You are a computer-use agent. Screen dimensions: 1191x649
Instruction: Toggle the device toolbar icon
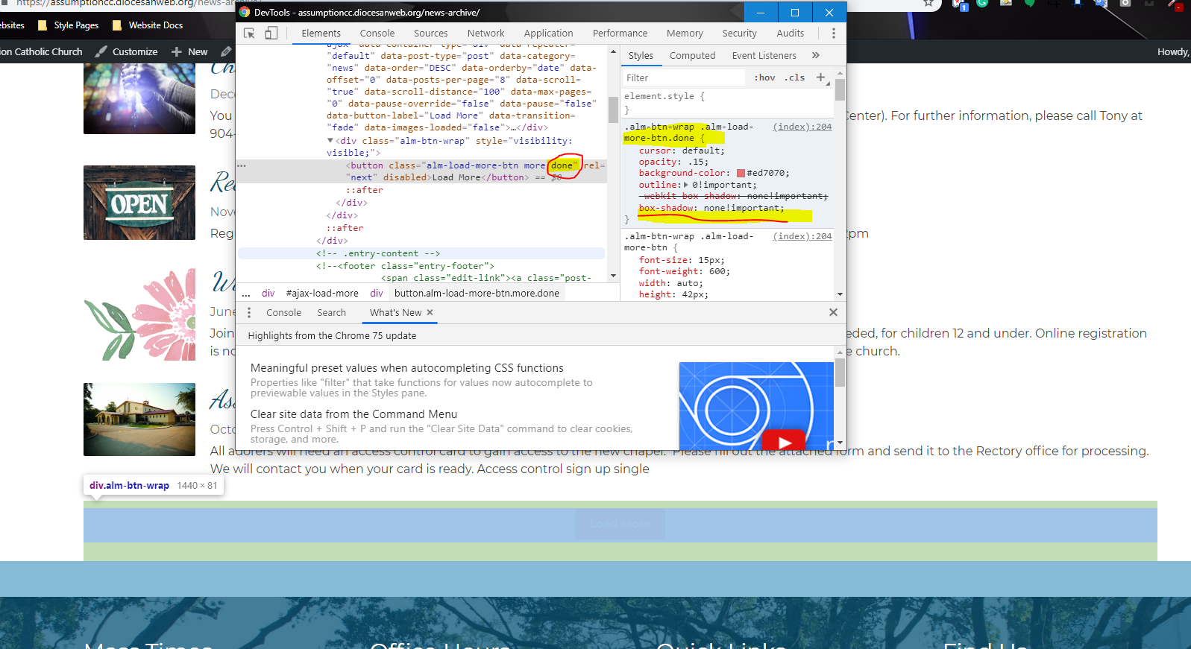click(x=271, y=34)
